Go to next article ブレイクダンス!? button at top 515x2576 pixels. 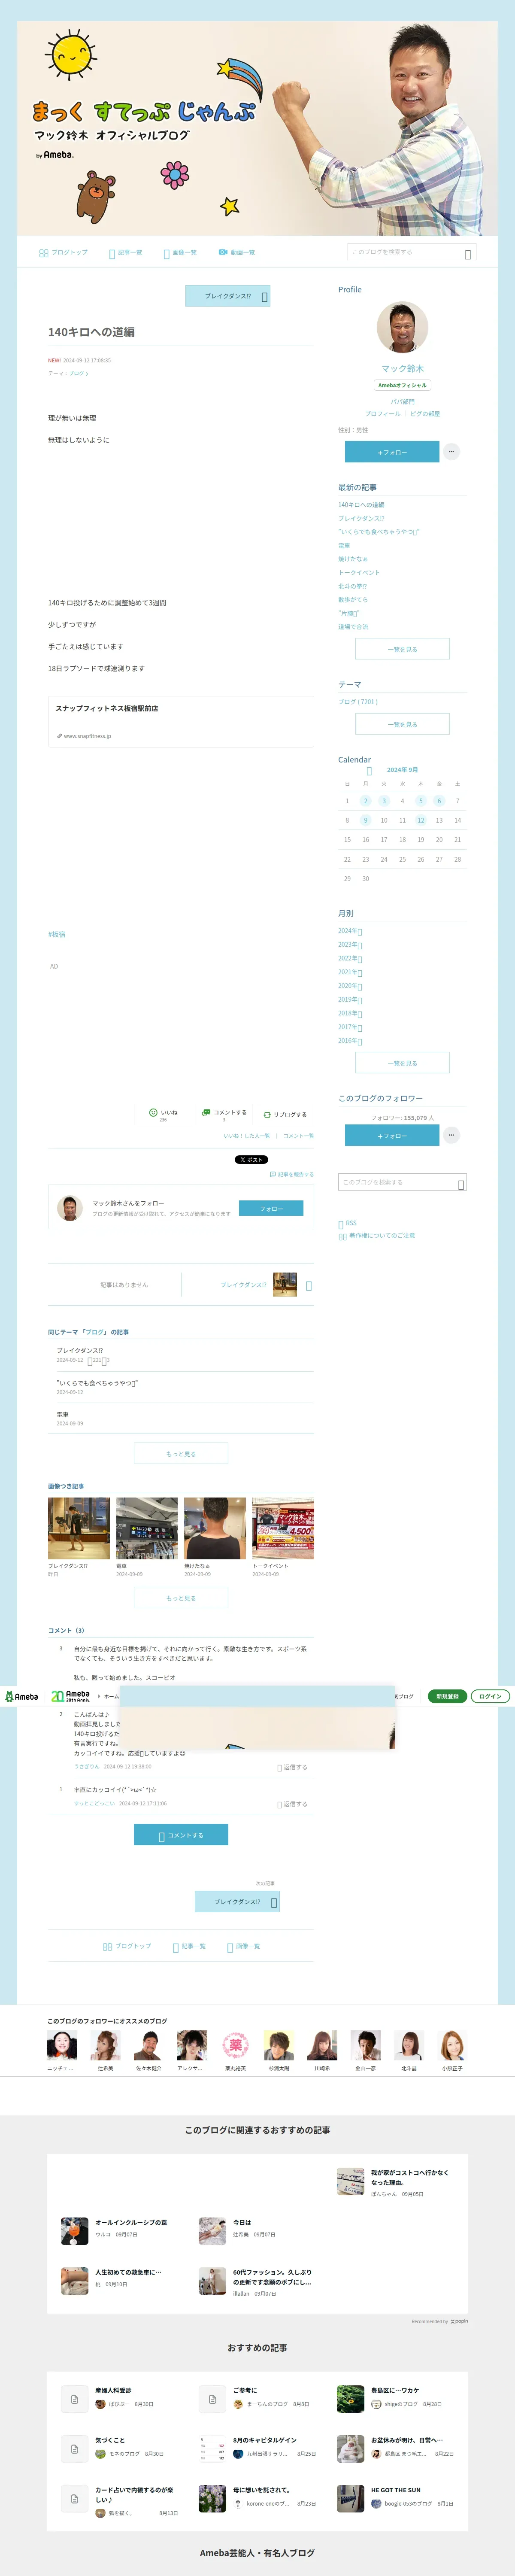(228, 296)
